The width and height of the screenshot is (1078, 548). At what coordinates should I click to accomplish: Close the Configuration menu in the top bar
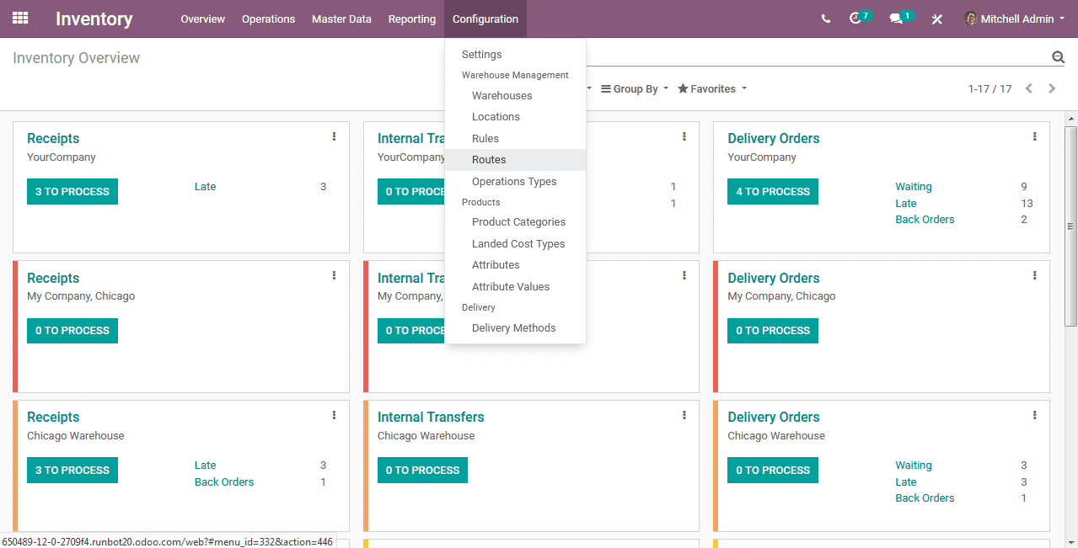[485, 19]
